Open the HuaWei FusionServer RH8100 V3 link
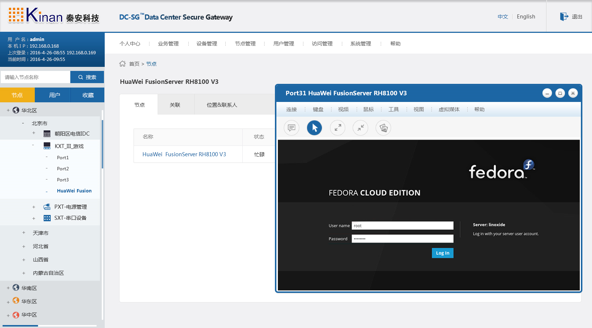Image resolution: width=592 pixels, height=328 pixels. [x=184, y=154]
